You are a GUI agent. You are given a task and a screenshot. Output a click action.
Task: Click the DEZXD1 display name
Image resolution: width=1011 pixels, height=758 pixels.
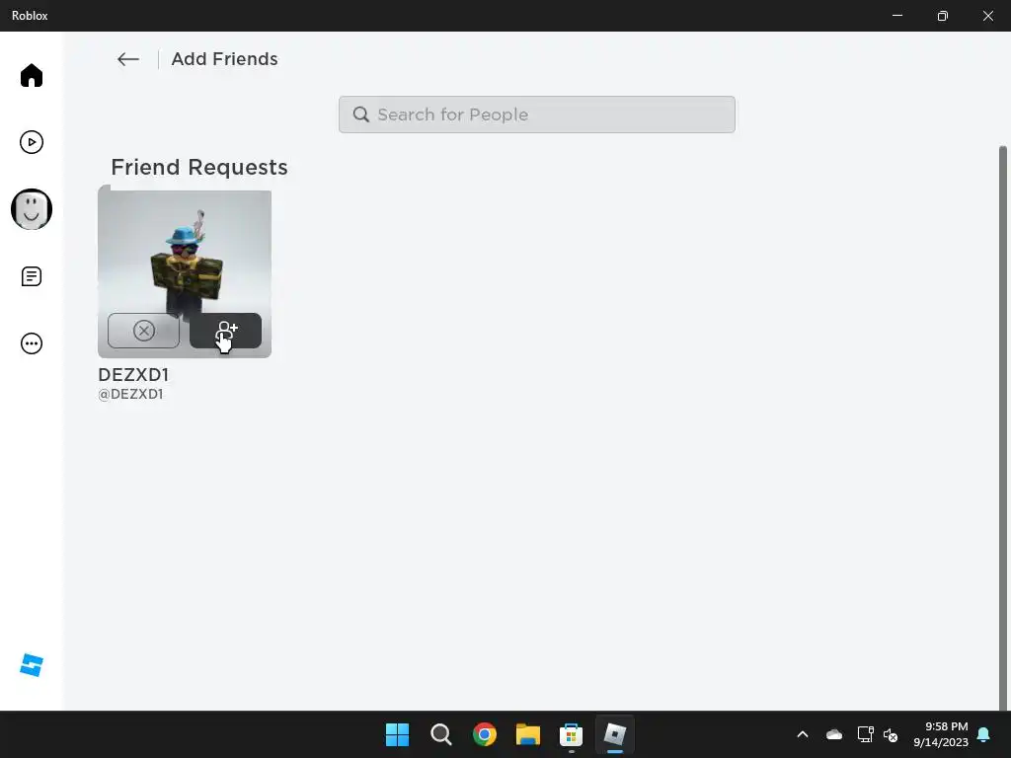tap(133, 374)
